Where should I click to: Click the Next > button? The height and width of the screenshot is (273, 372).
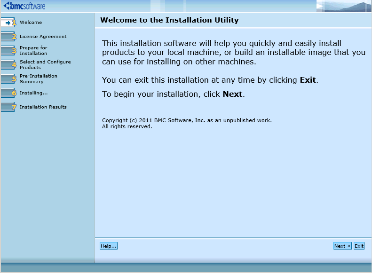pos(342,246)
